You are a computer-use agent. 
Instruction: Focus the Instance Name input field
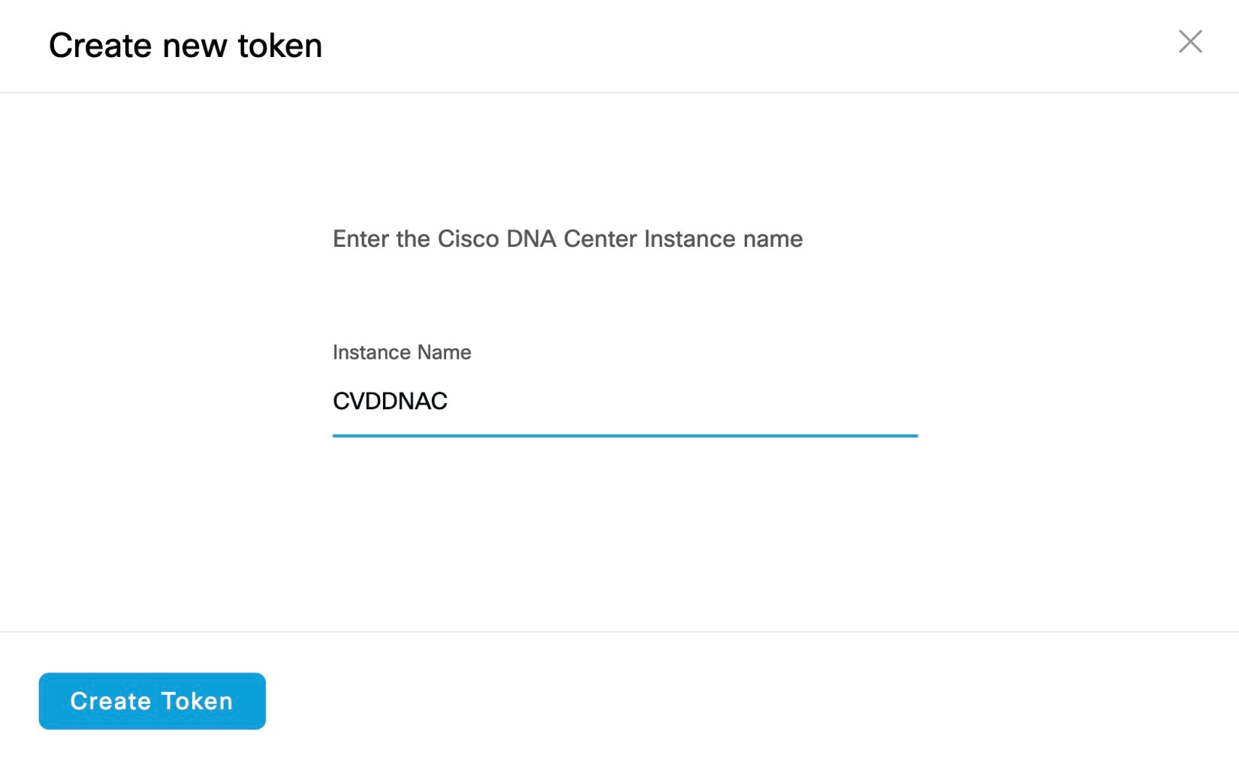tap(625, 402)
